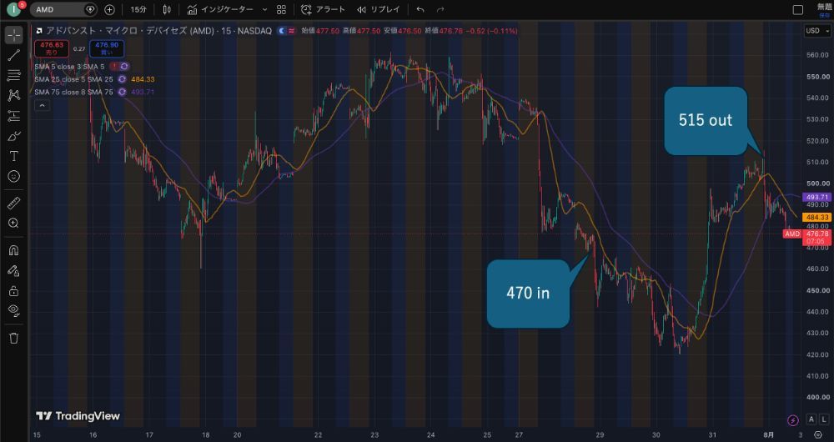
Task: Select the crosshair cursor tool
Action: (x=14, y=35)
